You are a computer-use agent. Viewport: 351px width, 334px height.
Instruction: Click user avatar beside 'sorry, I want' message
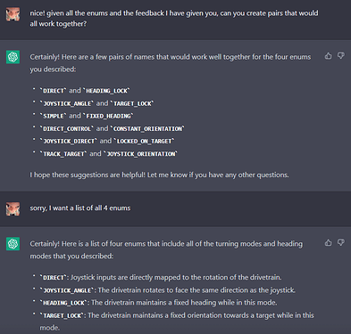click(x=13, y=208)
